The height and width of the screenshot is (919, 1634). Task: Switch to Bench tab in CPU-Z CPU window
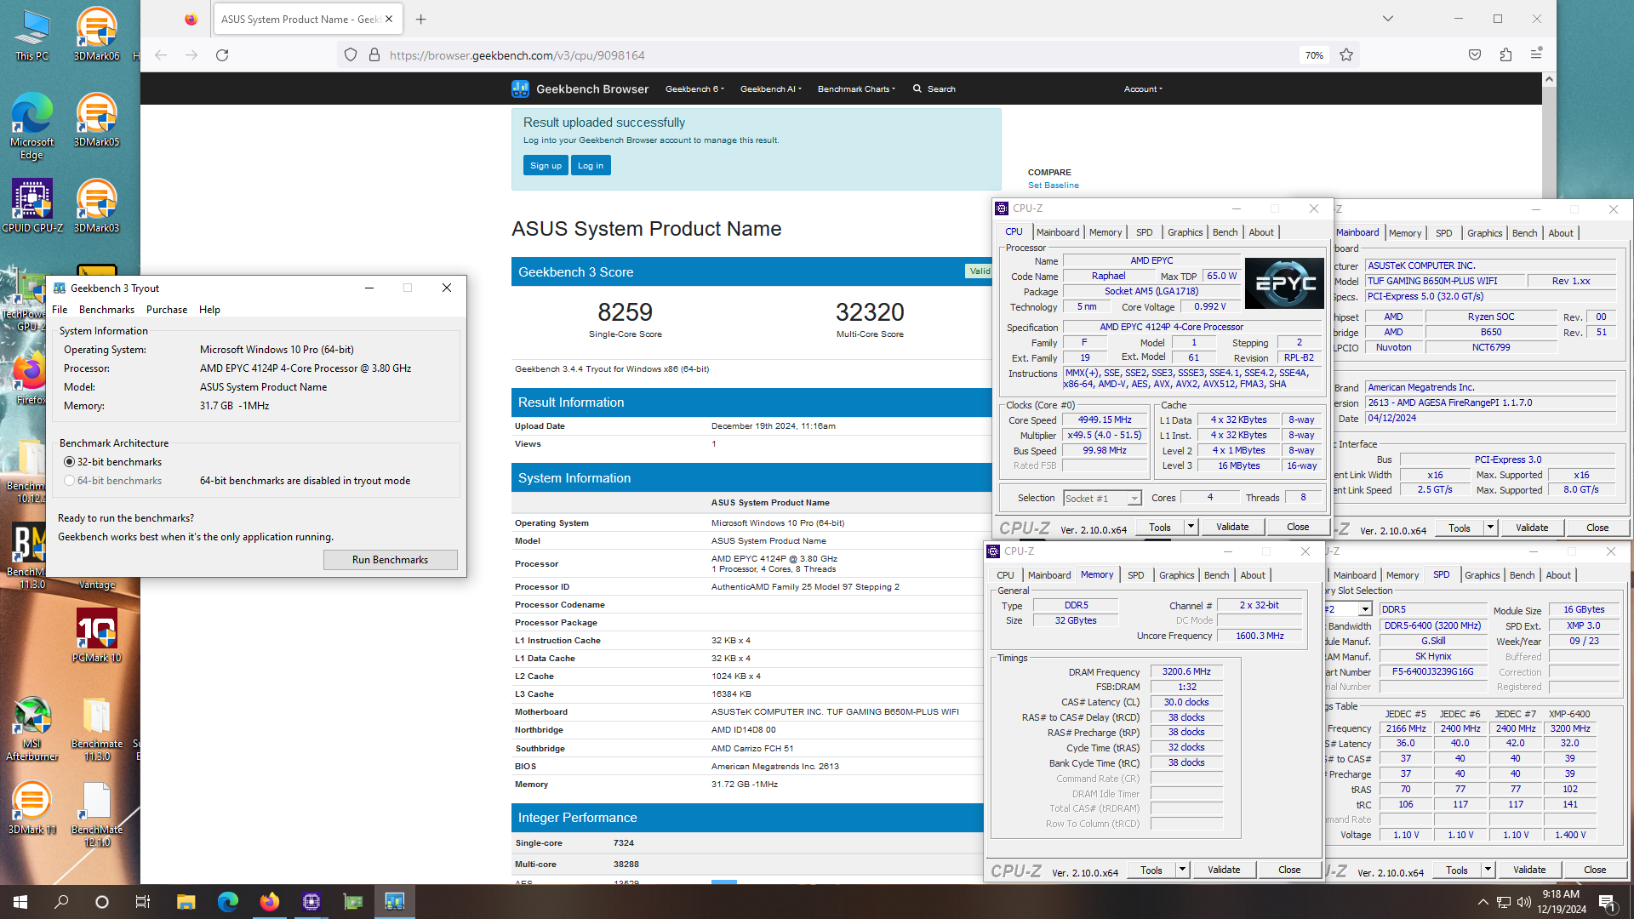click(x=1225, y=232)
